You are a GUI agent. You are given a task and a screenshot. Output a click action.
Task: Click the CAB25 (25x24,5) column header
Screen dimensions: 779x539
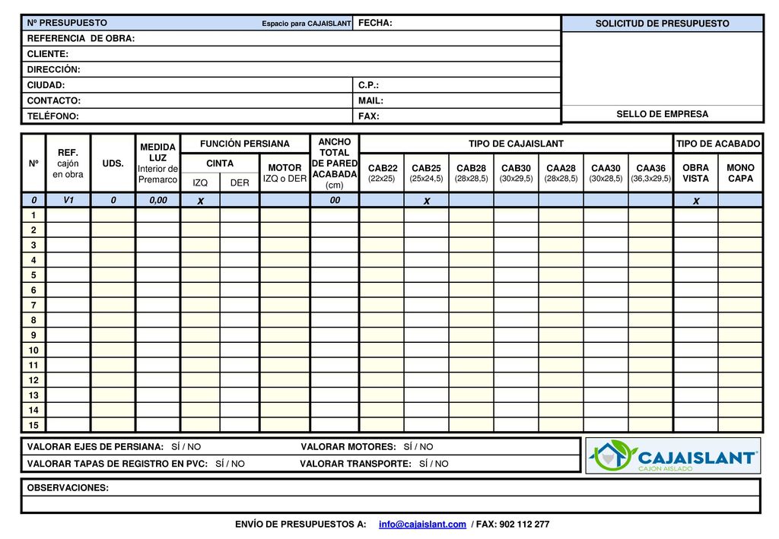point(426,173)
